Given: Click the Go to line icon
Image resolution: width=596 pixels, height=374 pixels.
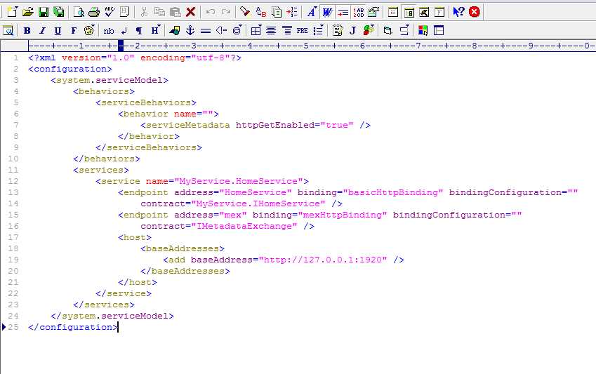Looking at the screenshot, I should coord(291,12).
